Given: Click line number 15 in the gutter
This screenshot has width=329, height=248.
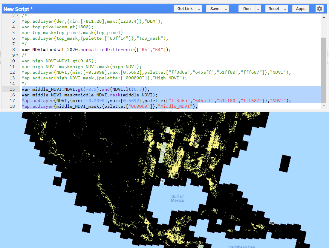Looking at the screenshot, I should pyautogui.click(x=12, y=89).
